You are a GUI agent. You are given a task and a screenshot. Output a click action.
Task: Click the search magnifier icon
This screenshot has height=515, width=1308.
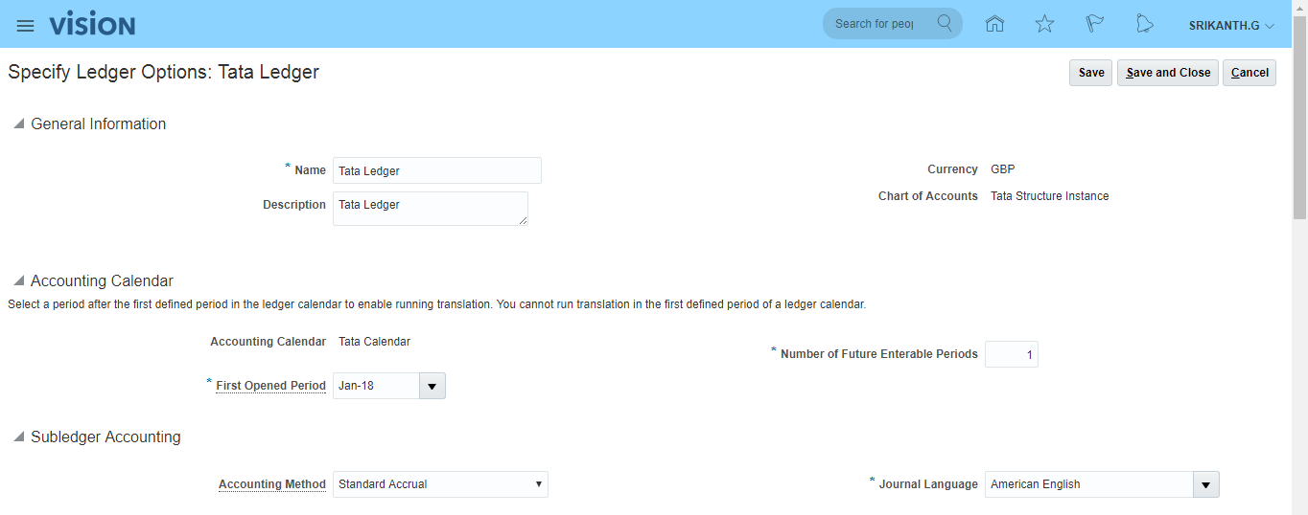[x=945, y=24]
